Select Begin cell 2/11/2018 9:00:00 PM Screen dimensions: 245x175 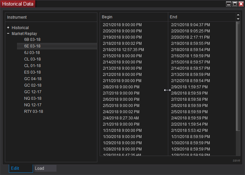click(x=122, y=81)
